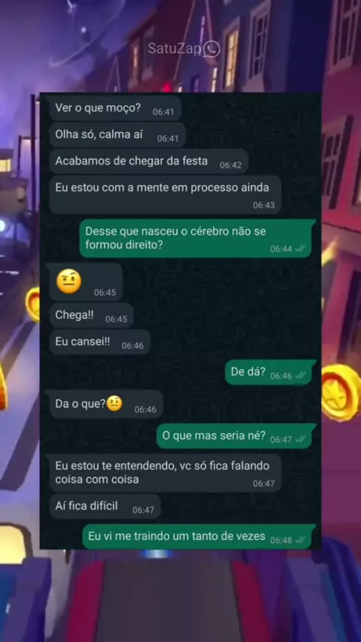Select the 'Eu cansei!!' message bubble
The image size is (361, 642).
pyautogui.click(x=99, y=342)
